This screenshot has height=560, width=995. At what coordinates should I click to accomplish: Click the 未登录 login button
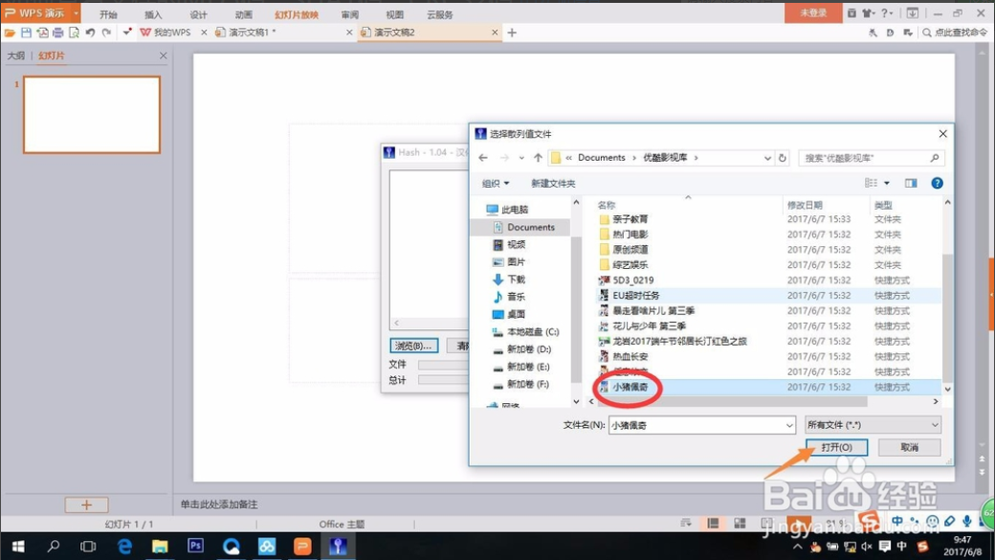pyautogui.click(x=813, y=12)
